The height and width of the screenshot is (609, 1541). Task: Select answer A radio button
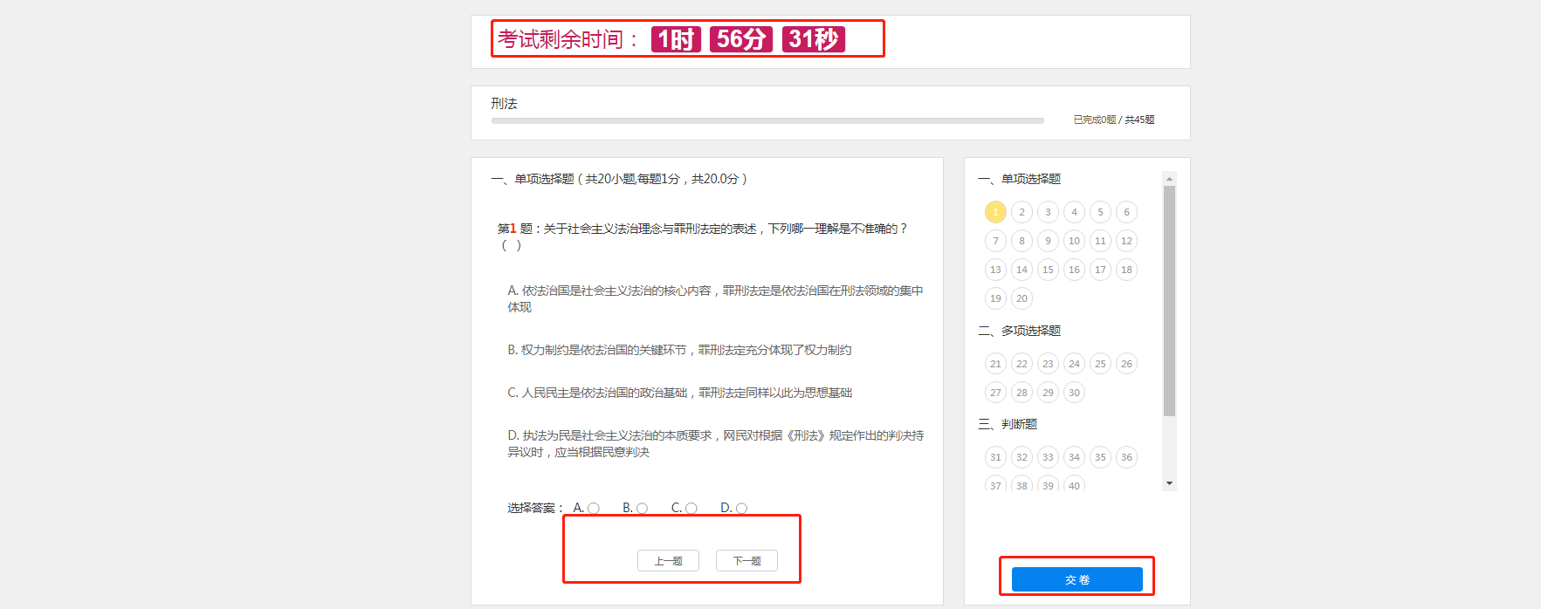click(594, 509)
